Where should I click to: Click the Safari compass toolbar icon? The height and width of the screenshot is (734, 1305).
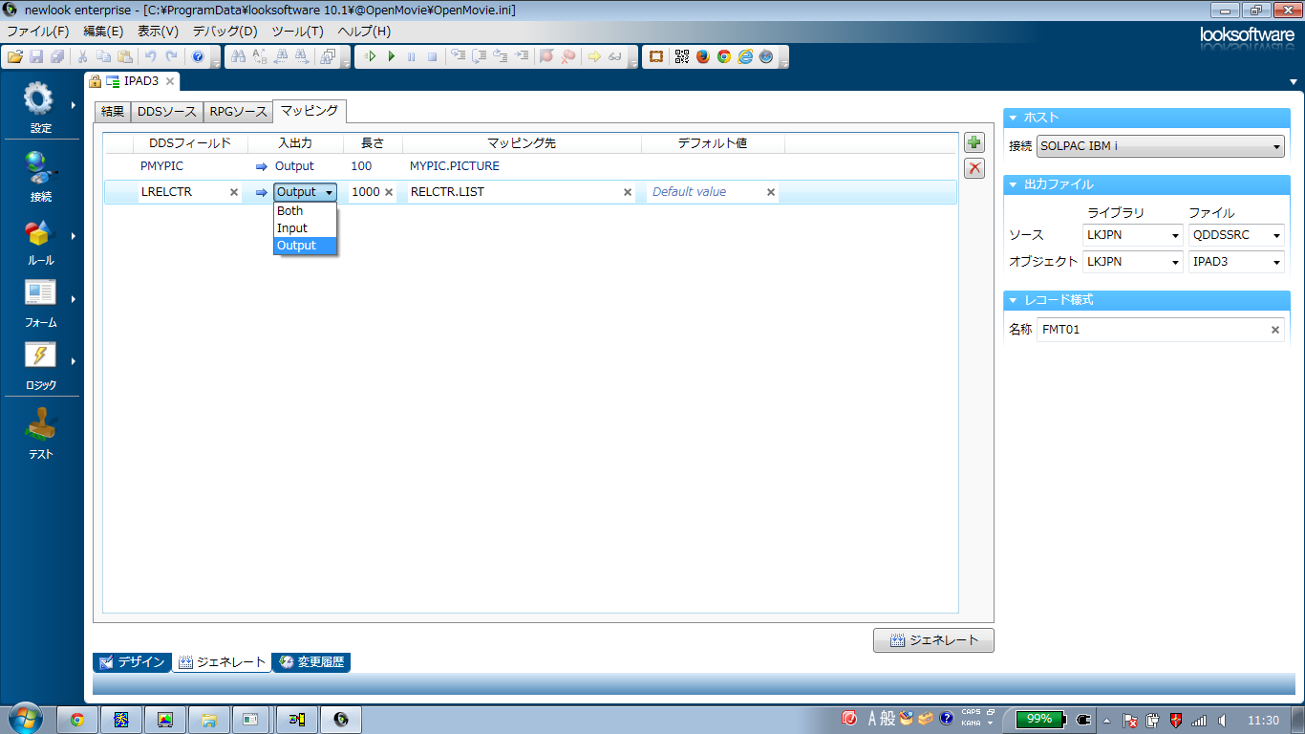coord(766,56)
